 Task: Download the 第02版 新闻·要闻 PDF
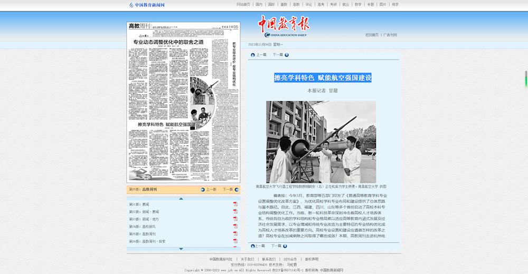[235, 212]
